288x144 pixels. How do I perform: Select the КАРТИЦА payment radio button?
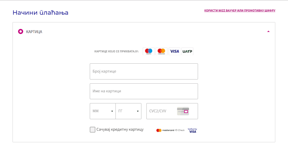[x=21, y=32]
